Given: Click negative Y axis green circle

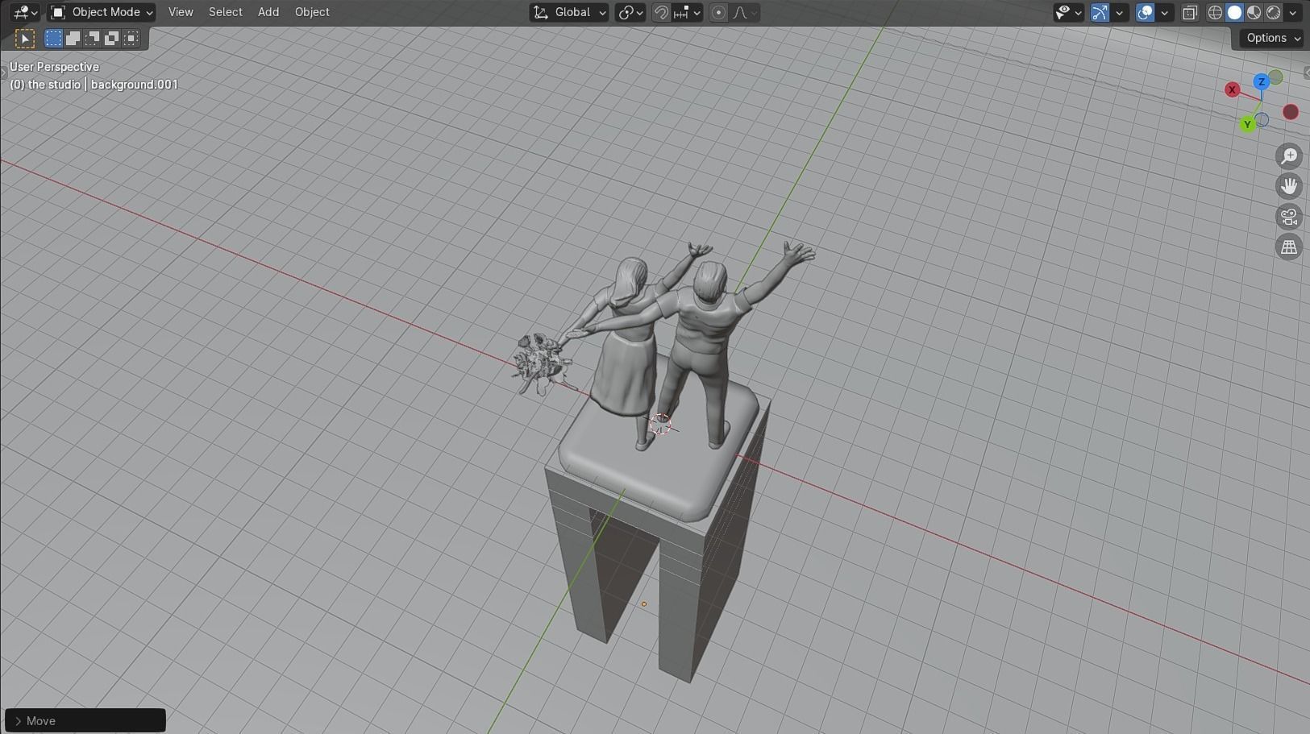Looking at the screenshot, I should (x=1275, y=77).
